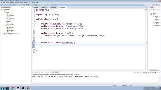Open the Debug button dropdown arrow
The width and height of the screenshot is (161, 90).
pyautogui.click(x=15, y=5)
